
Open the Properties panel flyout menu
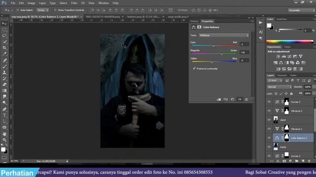[252, 21]
